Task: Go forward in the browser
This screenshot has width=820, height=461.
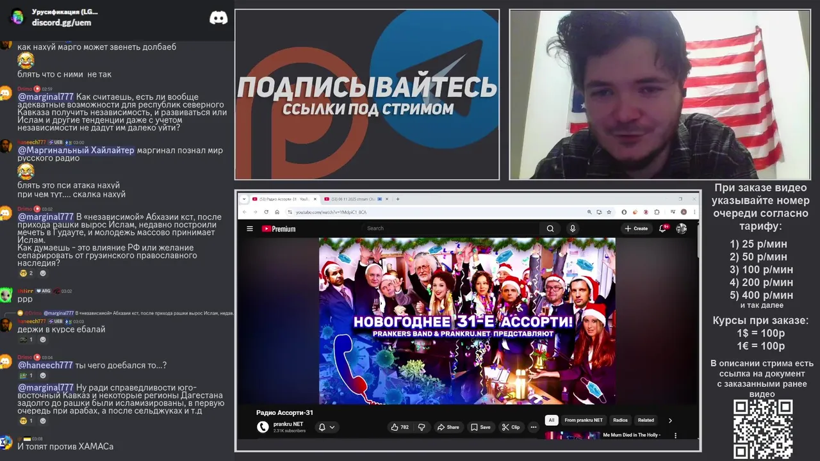Action: [254, 212]
